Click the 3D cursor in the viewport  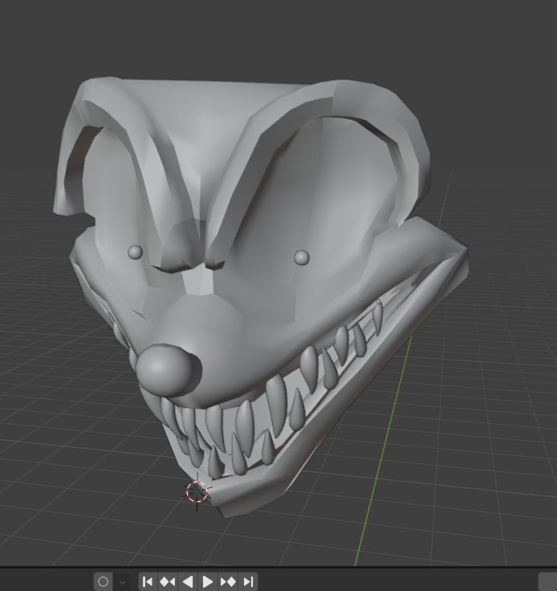tap(197, 492)
